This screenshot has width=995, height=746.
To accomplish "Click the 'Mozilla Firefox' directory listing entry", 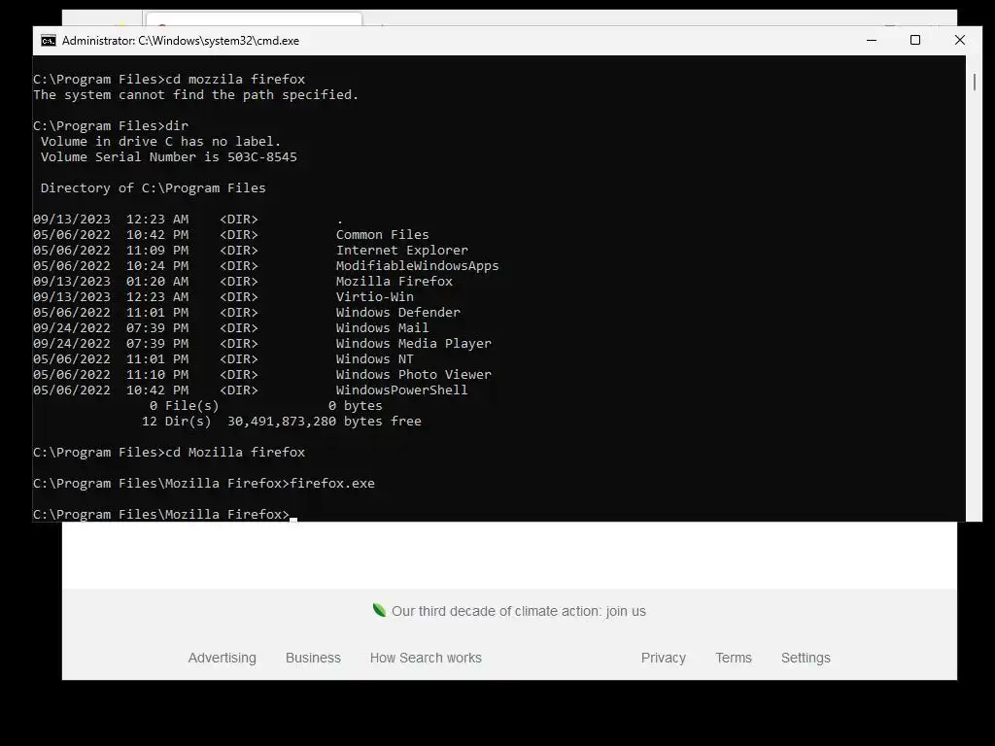I will 395,281.
